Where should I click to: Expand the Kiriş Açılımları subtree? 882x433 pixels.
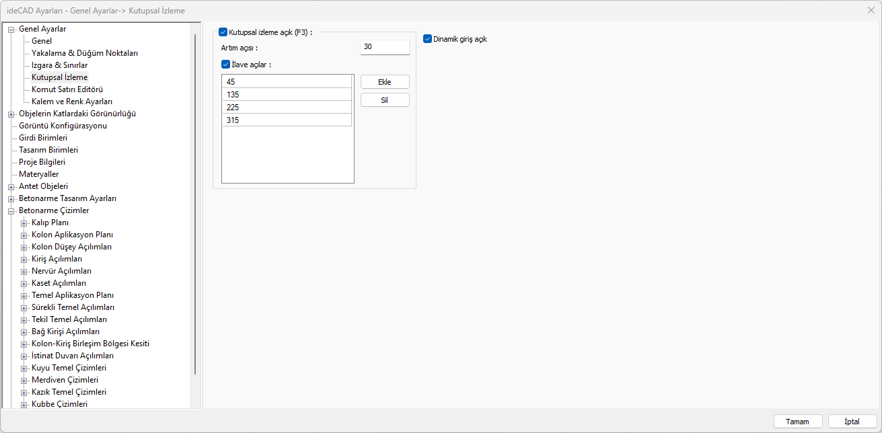(x=24, y=259)
